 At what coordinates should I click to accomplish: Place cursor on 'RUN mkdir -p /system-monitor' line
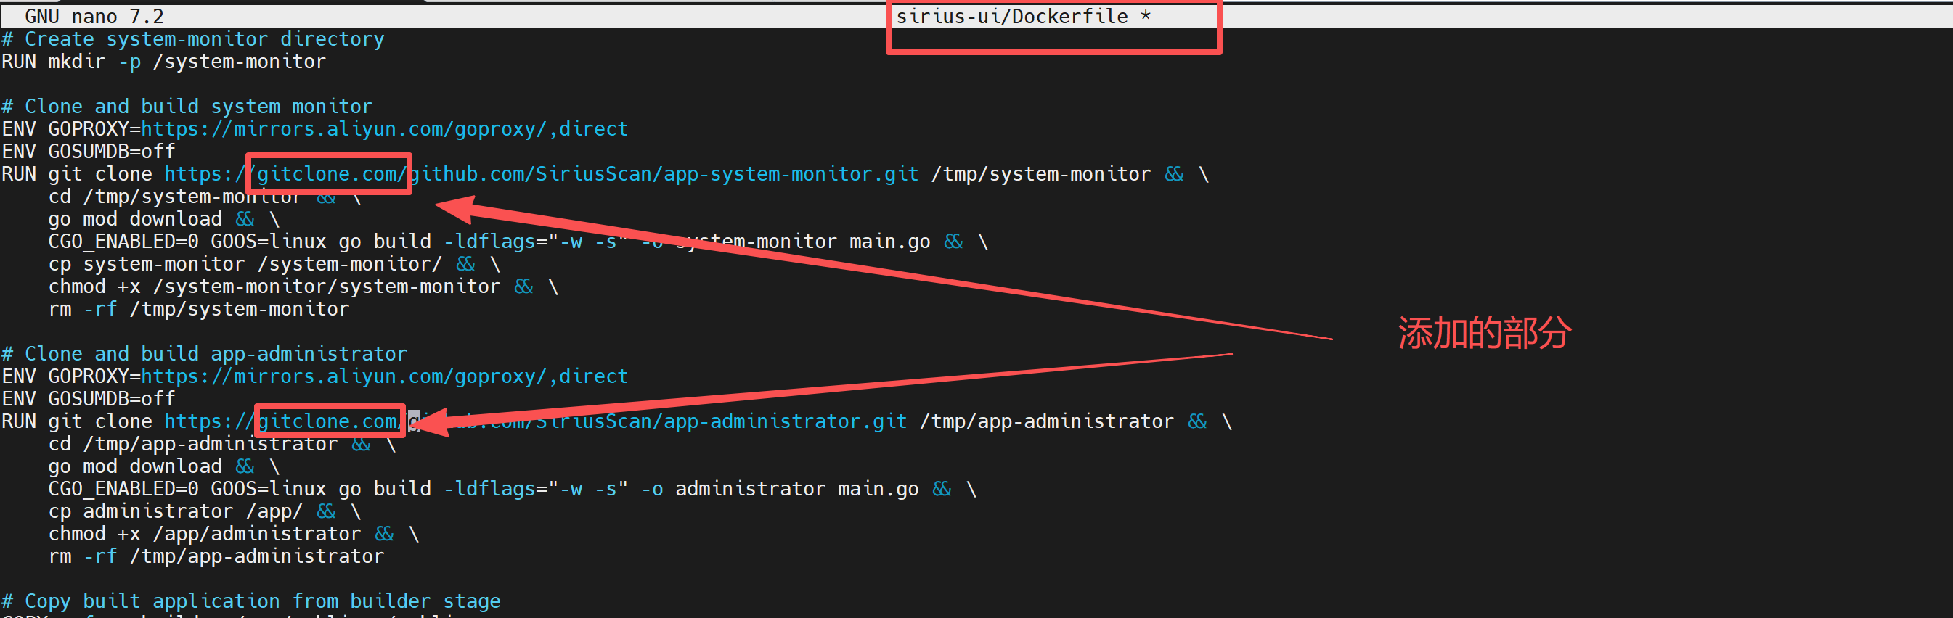coord(164,62)
